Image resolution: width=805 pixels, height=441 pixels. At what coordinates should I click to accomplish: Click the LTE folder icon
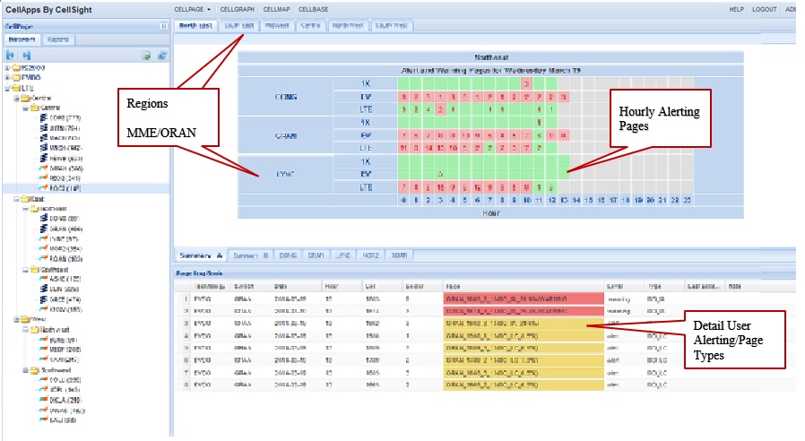(x=17, y=88)
